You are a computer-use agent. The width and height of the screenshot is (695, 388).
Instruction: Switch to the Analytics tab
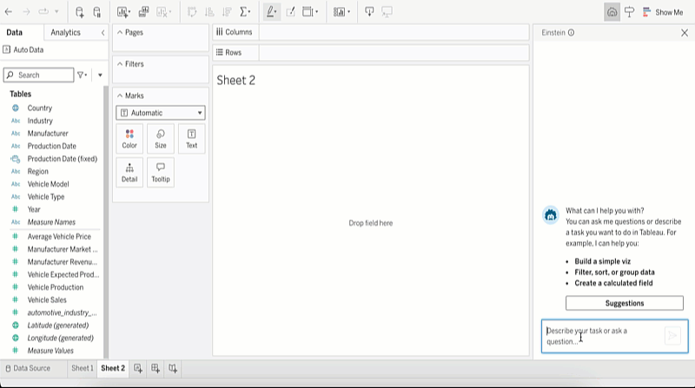[65, 32]
